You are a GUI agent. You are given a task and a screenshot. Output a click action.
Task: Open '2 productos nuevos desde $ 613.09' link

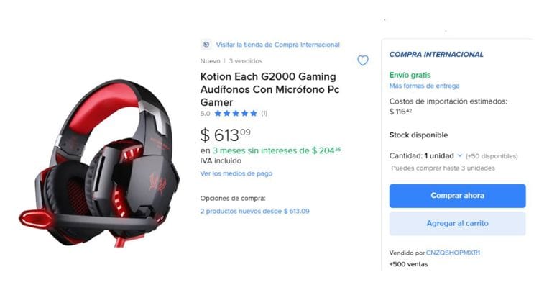coord(254,211)
